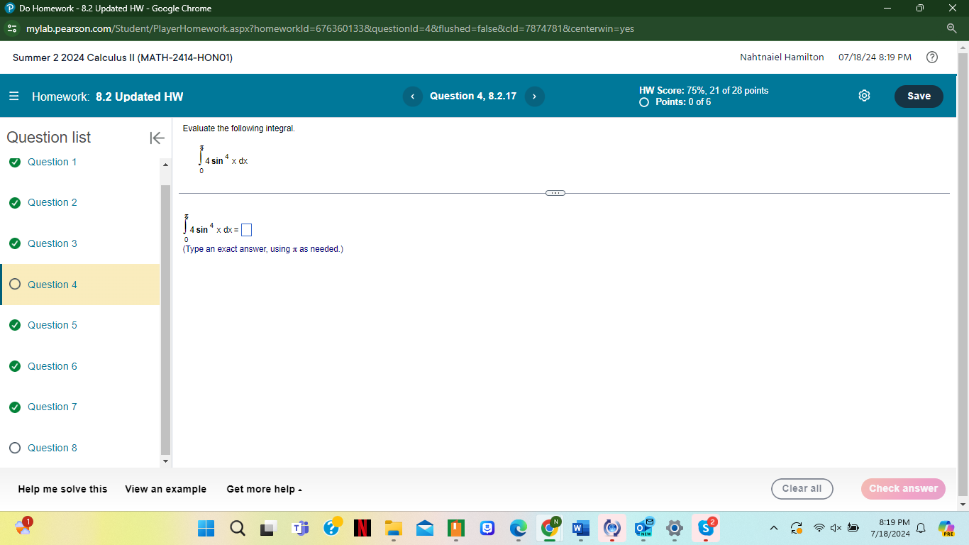This screenshot has height=545, width=969.
Task: Advance to the next question with the arrow
Action: click(534, 96)
